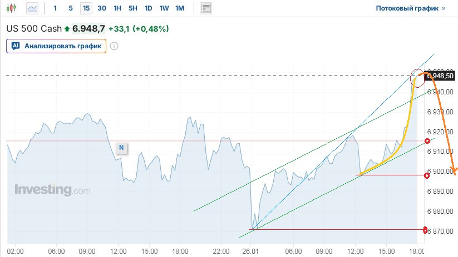Switch to the 1D timeframe
This screenshot has width=458, height=257.
(148, 8)
